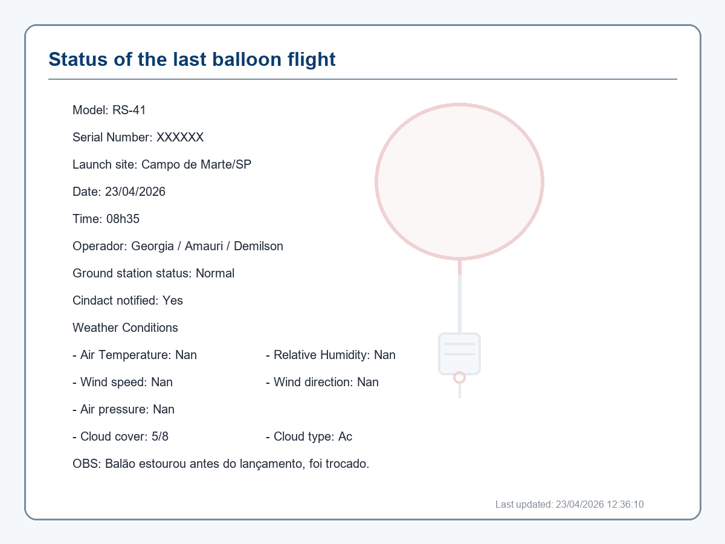Click the Weather Conditions label
This screenshot has width=725, height=544.
pos(125,328)
